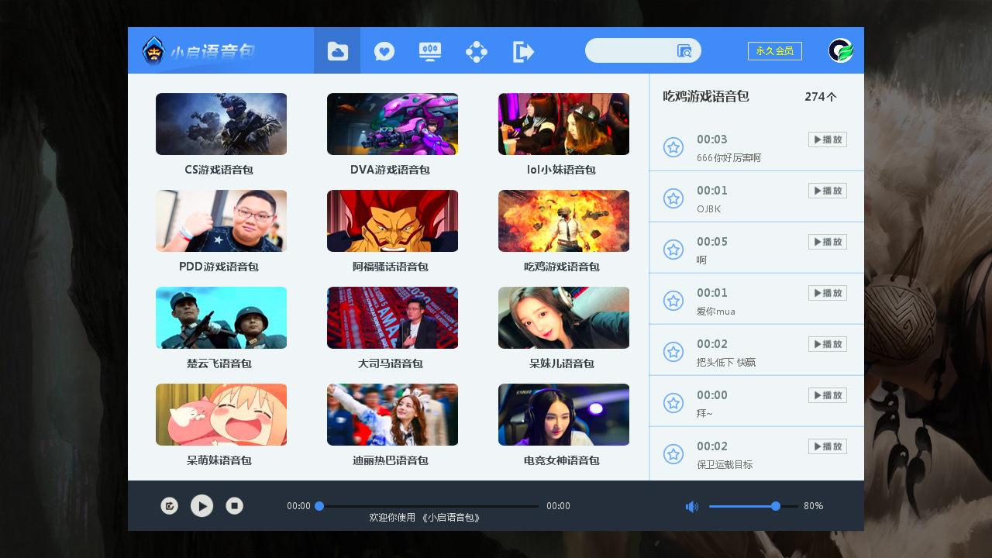Screen dimensions: 992x558
Task: Open the favorites panel via the heart icon
Action: tap(384, 50)
